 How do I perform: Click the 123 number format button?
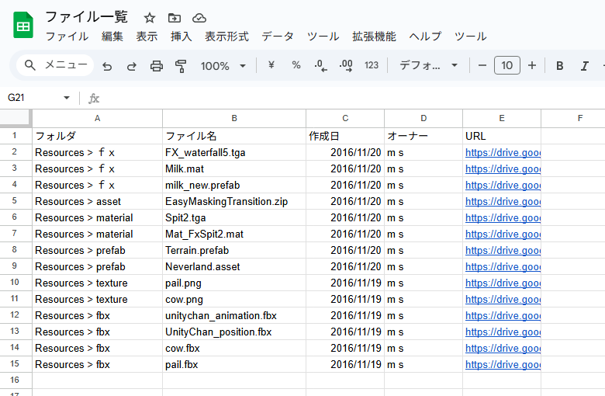point(372,66)
